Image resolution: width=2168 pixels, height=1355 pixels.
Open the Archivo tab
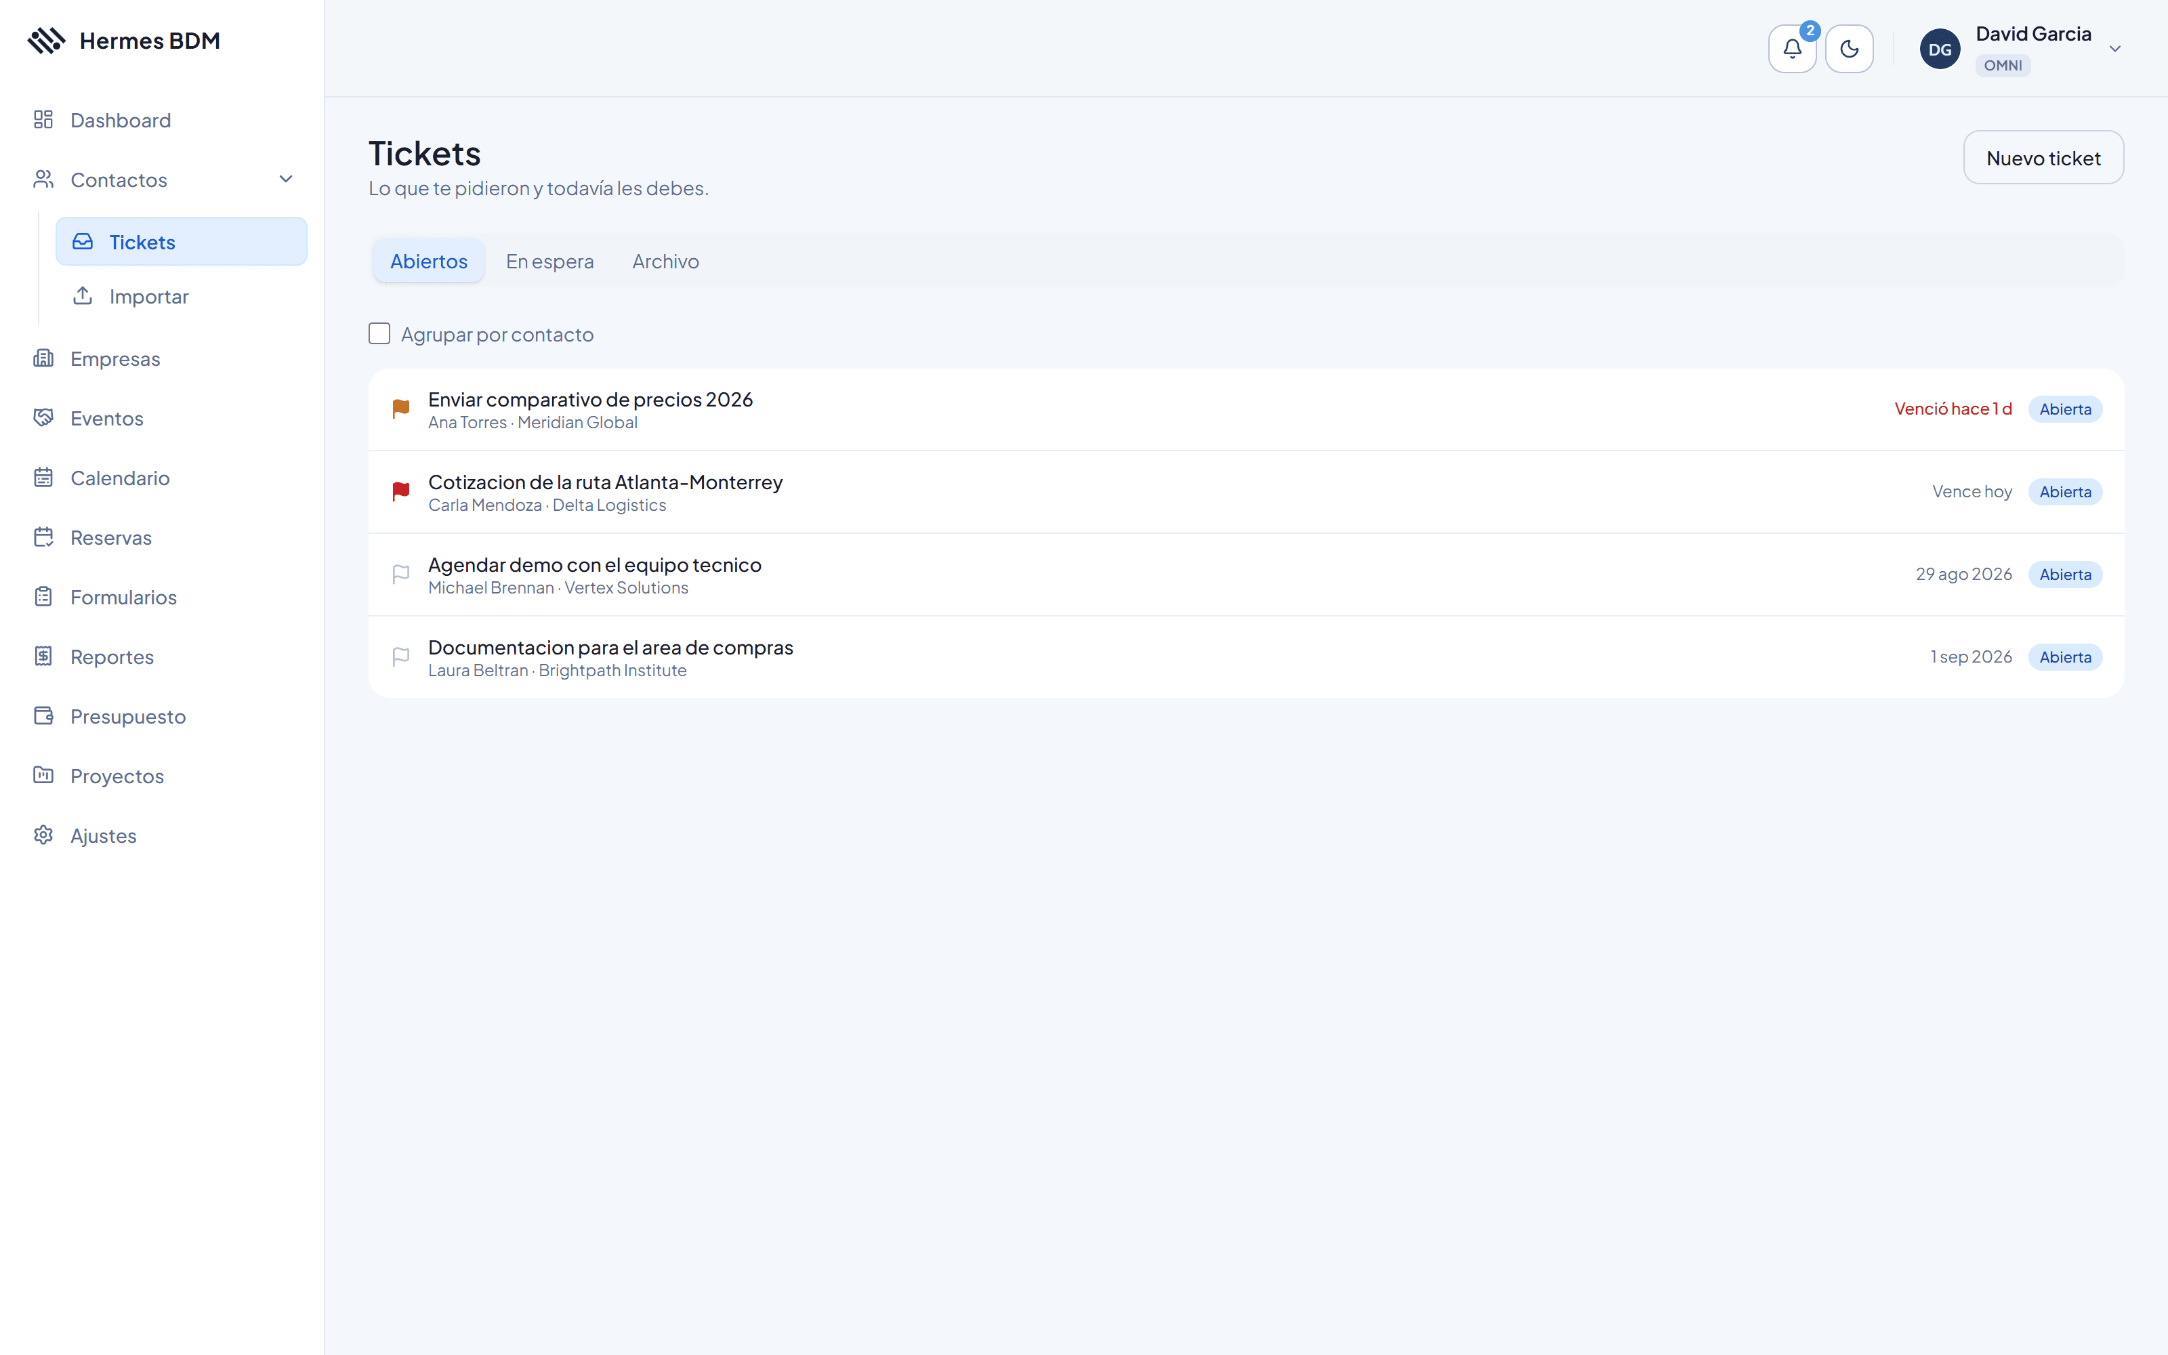[665, 261]
